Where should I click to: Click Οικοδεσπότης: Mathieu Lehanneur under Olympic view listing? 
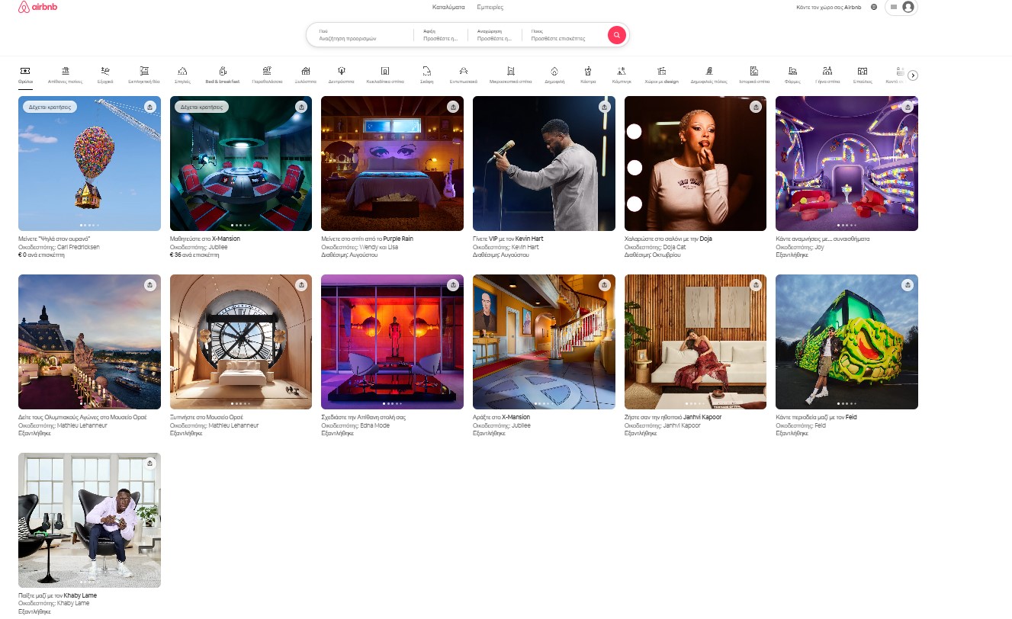pos(63,425)
